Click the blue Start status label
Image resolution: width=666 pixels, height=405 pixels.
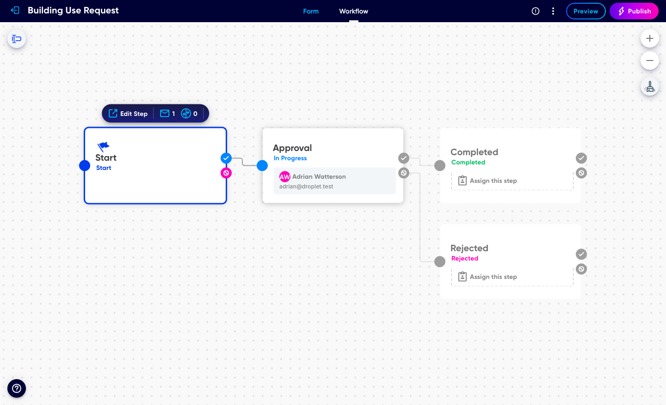pos(104,168)
